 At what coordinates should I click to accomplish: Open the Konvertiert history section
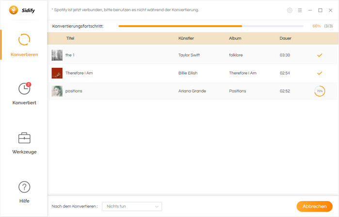(x=24, y=93)
